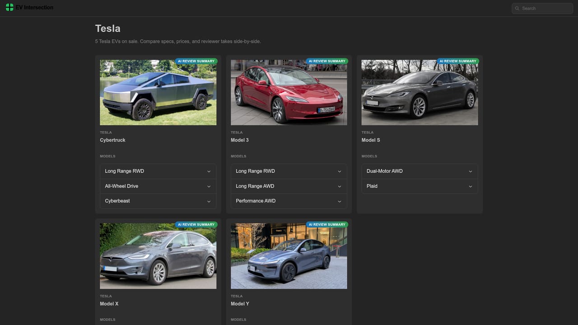The width and height of the screenshot is (578, 325).
Task: Click AI Review Summary badge on Cybertruck
Action: tap(196, 61)
